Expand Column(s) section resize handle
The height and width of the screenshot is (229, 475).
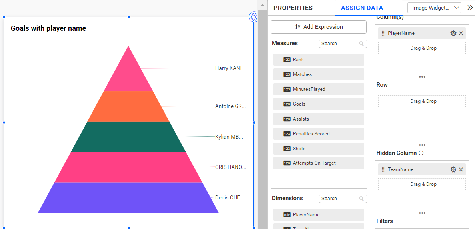pos(422,76)
